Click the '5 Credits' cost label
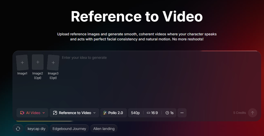The height and width of the screenshot is (136, 264). click(239, 113)
